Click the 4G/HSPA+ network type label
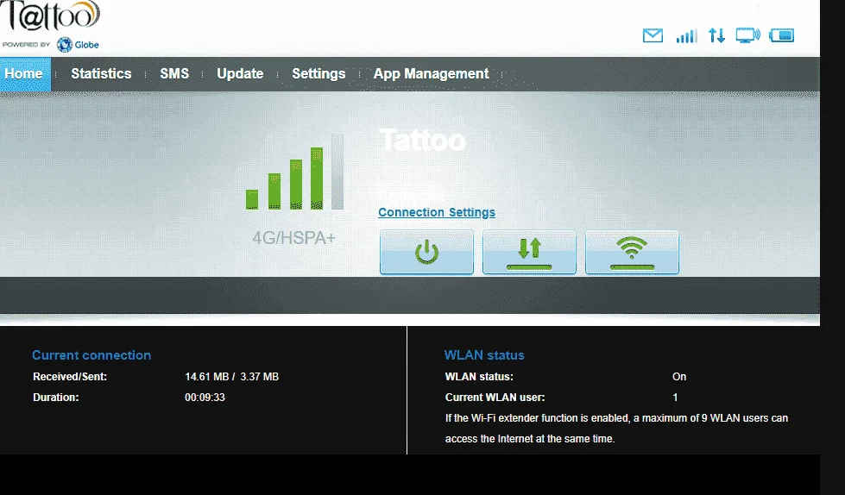 (293, 237)
